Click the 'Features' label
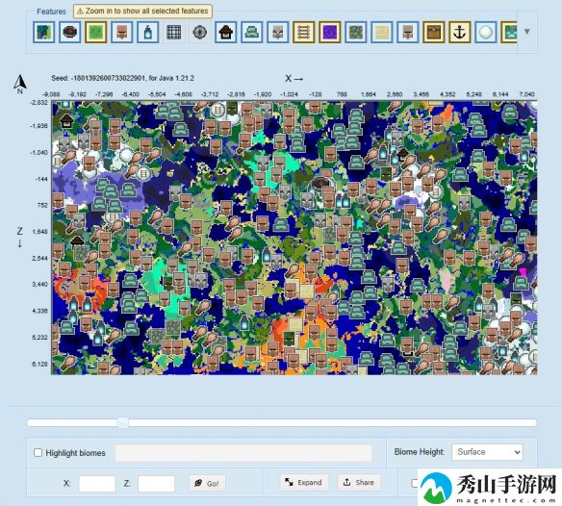The image size is (562, 506). 51,12
